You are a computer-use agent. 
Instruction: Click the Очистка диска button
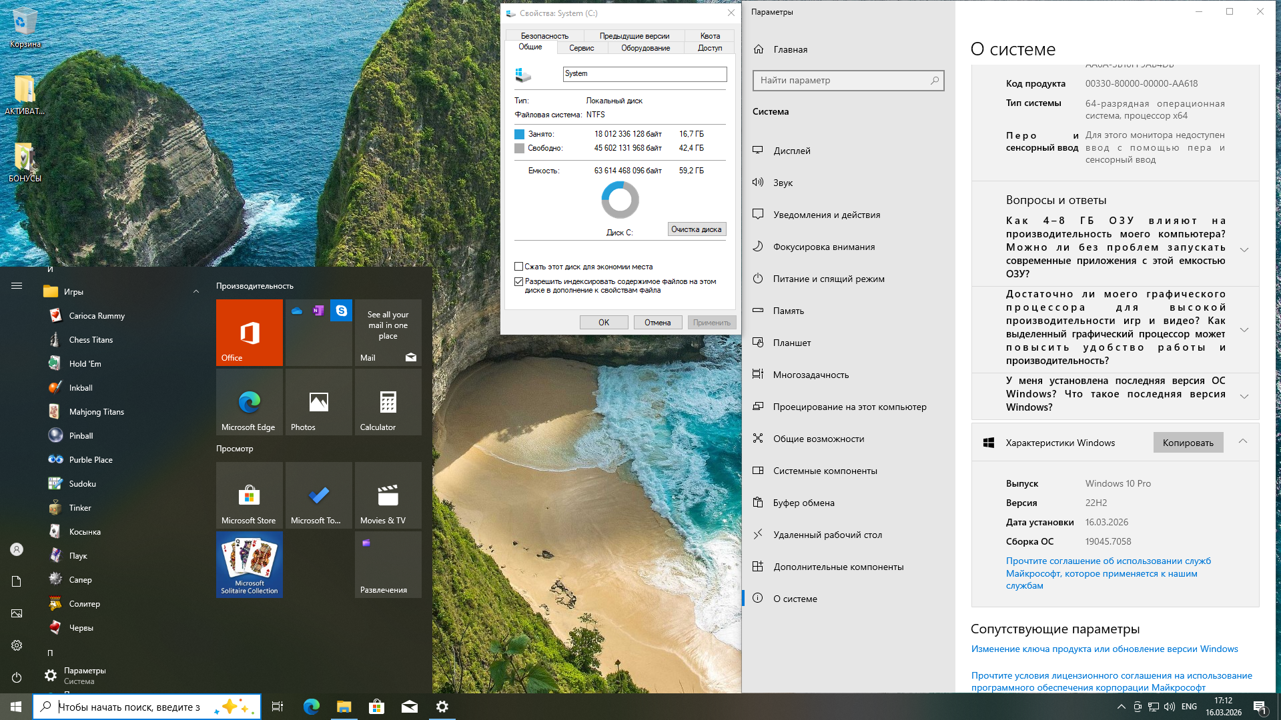696,229
